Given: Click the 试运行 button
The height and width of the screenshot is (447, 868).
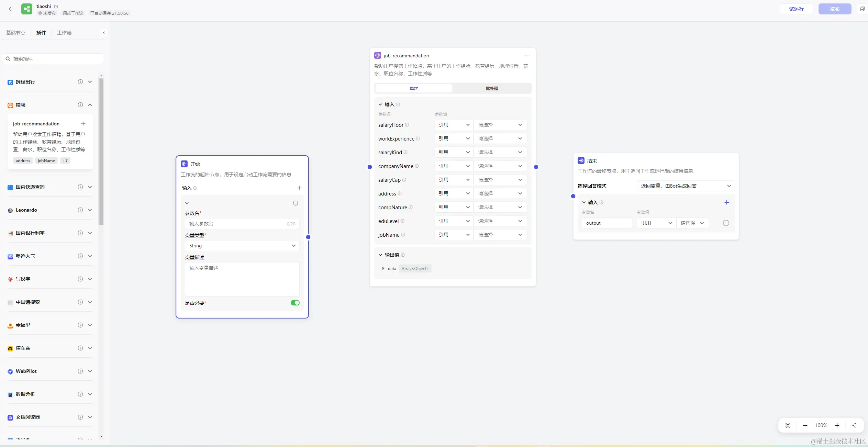Looking at the screenshot, I should 796,9.
